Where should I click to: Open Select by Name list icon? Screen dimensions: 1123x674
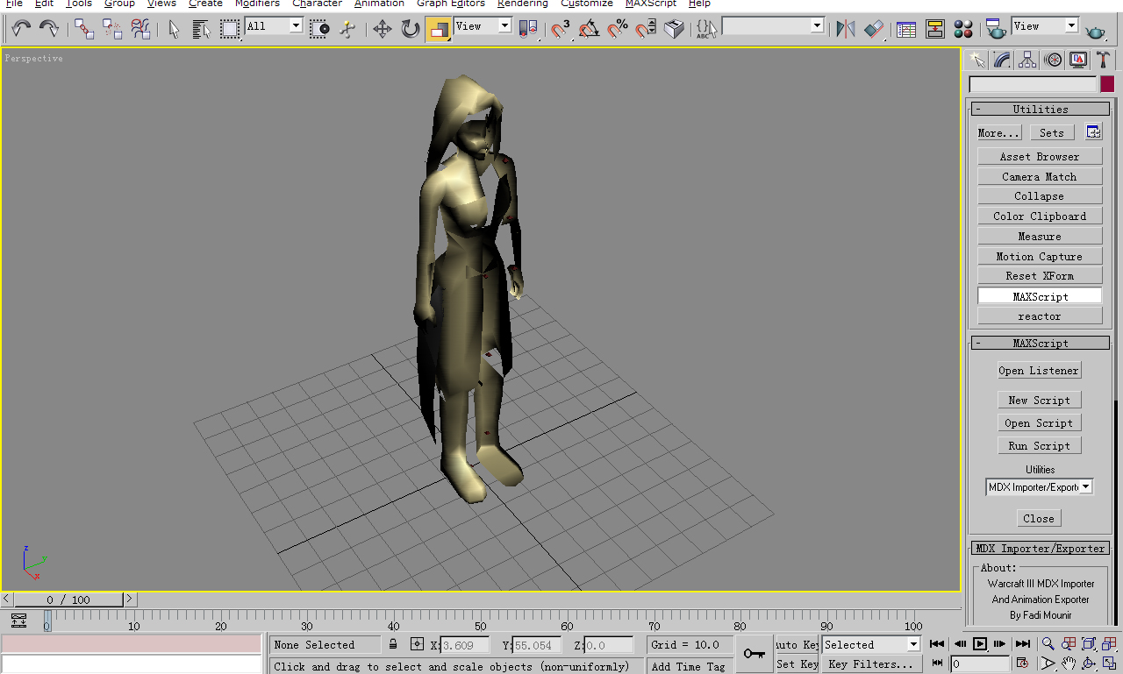click(201, 29)
